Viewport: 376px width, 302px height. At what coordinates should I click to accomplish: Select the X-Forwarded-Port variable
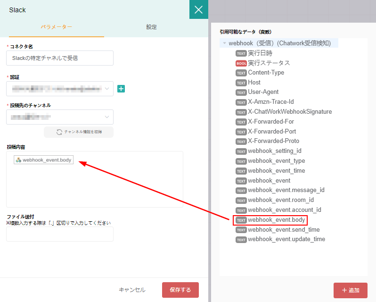click(266, 131)
